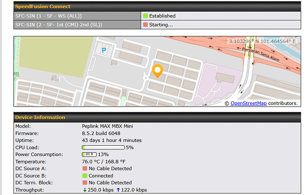Click the Device Information header

point(157,117)
